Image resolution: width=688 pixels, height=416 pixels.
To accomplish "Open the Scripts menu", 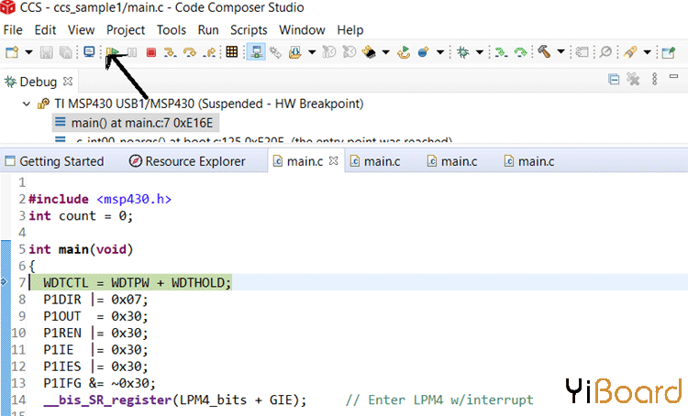I will pyautogui.click(x=249, y=30).
